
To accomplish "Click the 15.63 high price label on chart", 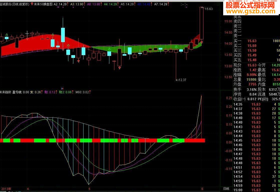I will coord(209,9).
